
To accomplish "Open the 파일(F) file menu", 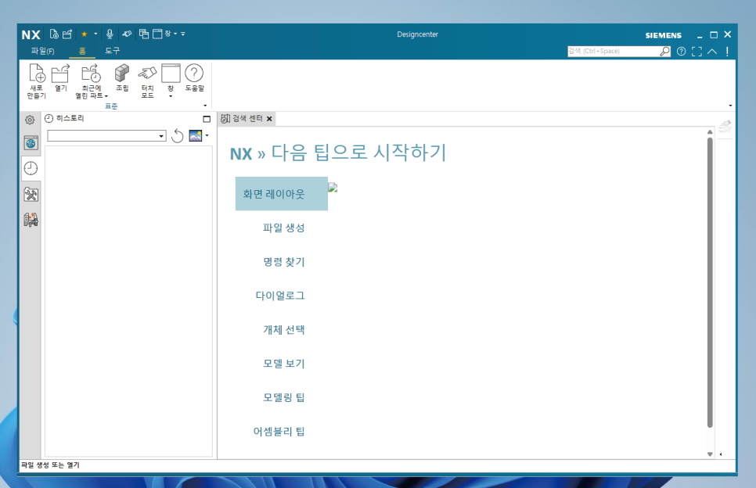I will click(x=42, y=51).
